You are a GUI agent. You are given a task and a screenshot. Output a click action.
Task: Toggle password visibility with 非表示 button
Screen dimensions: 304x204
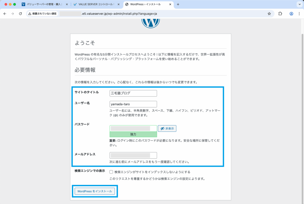coord(167,128)
